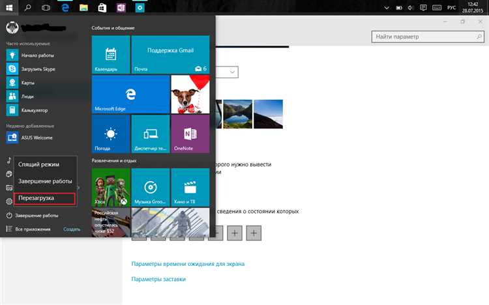The width and height of the screenshot is (489, 305).
Task: Click the last plus app slot button
Action: click(254, 233)
